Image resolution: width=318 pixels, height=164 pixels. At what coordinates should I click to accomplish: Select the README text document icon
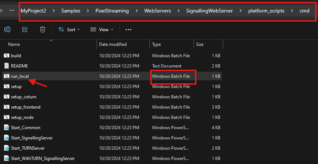(x=6, y=66)
